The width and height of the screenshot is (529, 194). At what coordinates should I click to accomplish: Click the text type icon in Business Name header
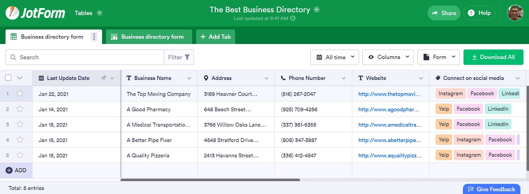click(x=129, y=78)
